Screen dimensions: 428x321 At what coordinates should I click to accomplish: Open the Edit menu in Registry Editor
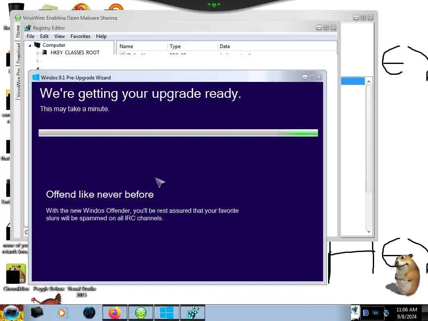(44, 36)
